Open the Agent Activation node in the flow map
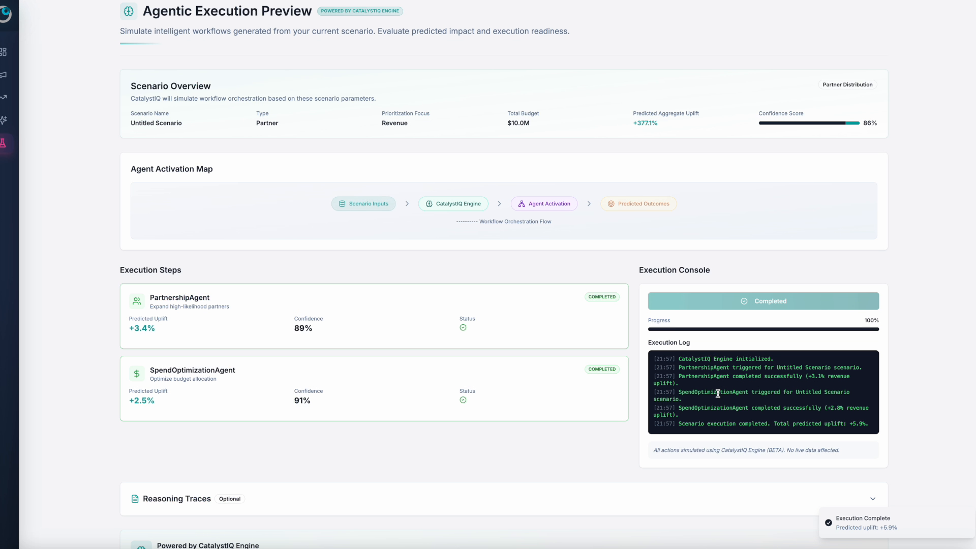This screenshot has height=549, width=976. [x=544, y=203]
